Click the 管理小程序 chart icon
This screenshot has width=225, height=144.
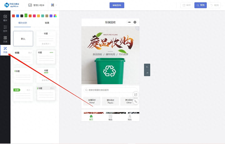[x=30, y=5]
